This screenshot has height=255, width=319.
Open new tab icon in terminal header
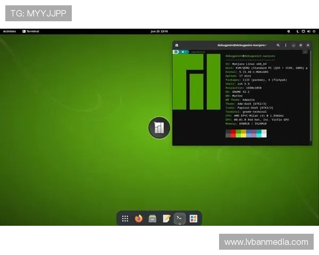click(177, 45)
